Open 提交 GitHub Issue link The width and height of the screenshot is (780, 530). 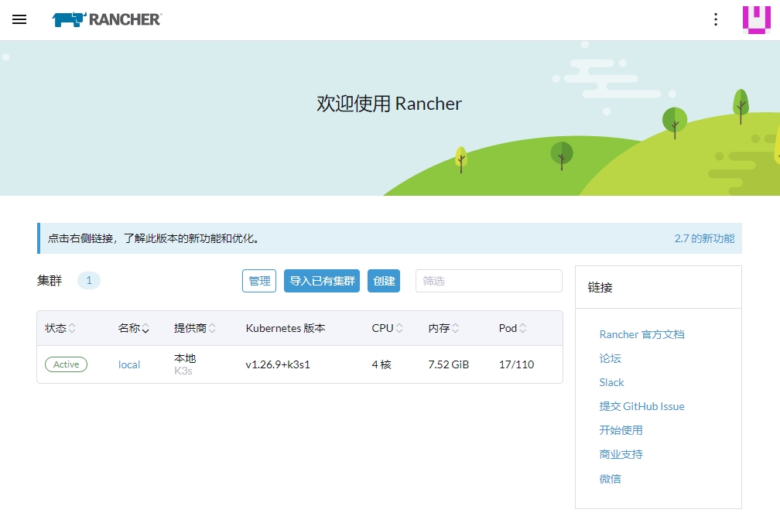click(x=641, y=406)
